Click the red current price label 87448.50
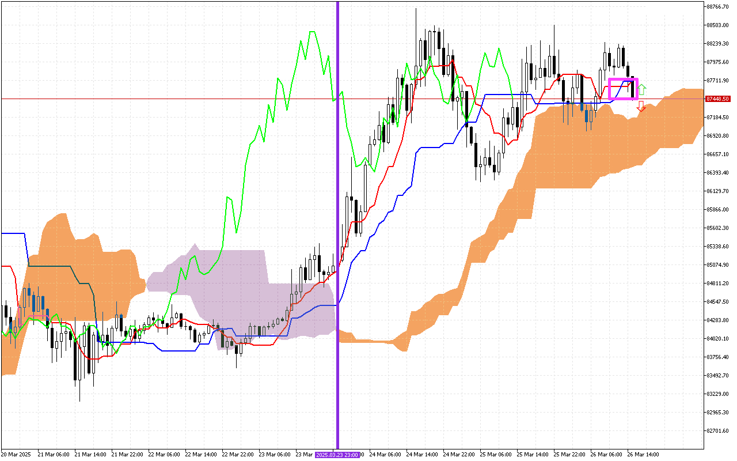The image size is (737, 461). [x=718, y=99]
